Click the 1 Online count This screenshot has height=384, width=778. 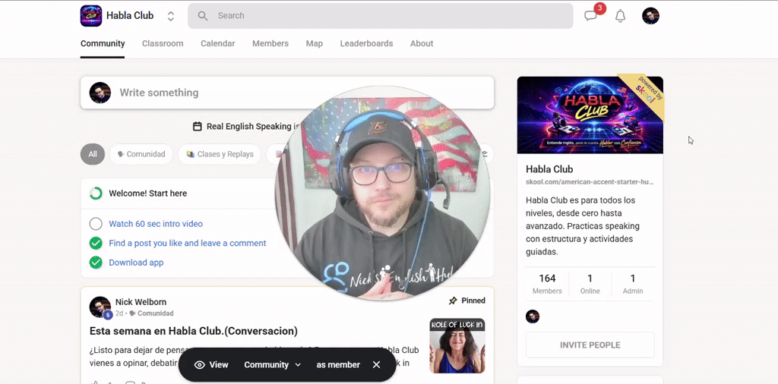pos(590,284)
